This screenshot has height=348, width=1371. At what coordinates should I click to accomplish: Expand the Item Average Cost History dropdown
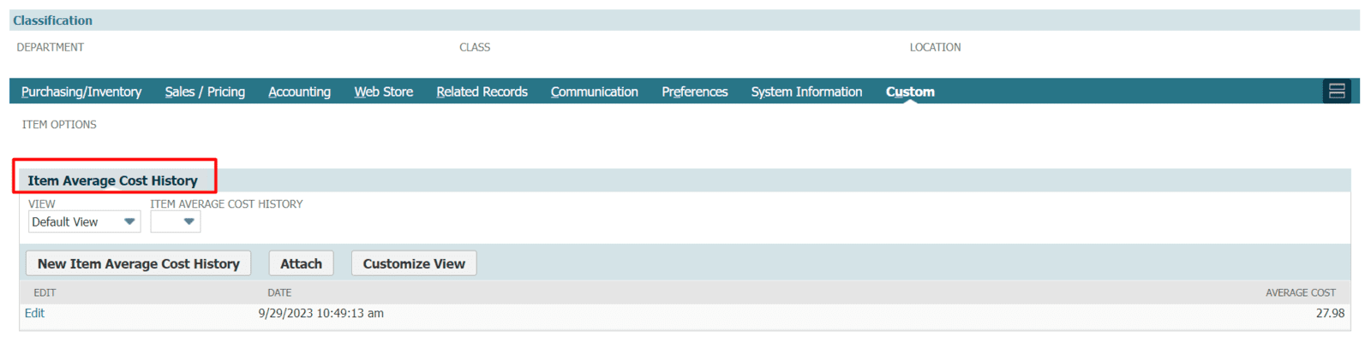189,221
